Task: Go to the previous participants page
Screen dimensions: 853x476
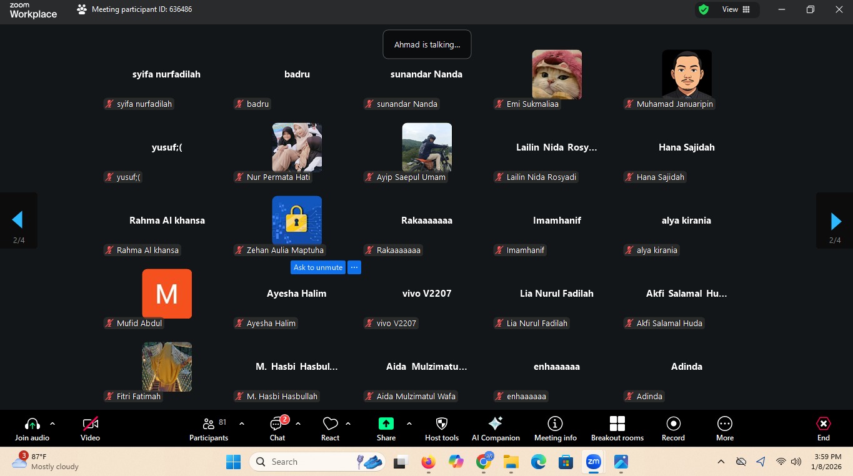Action: [17, 221]
